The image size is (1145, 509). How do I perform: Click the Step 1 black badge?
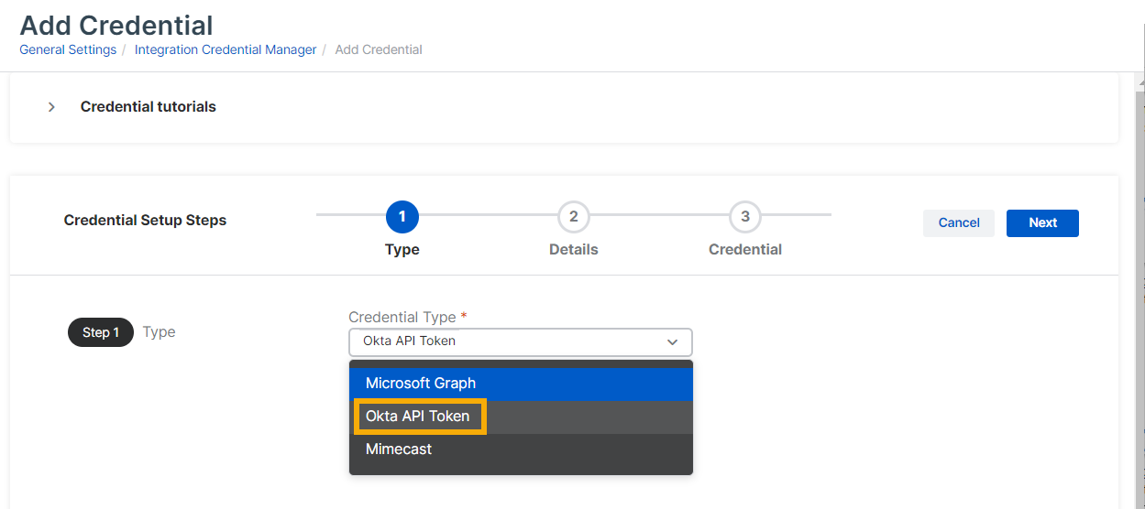pyautogui.click(x=101, y=332)
